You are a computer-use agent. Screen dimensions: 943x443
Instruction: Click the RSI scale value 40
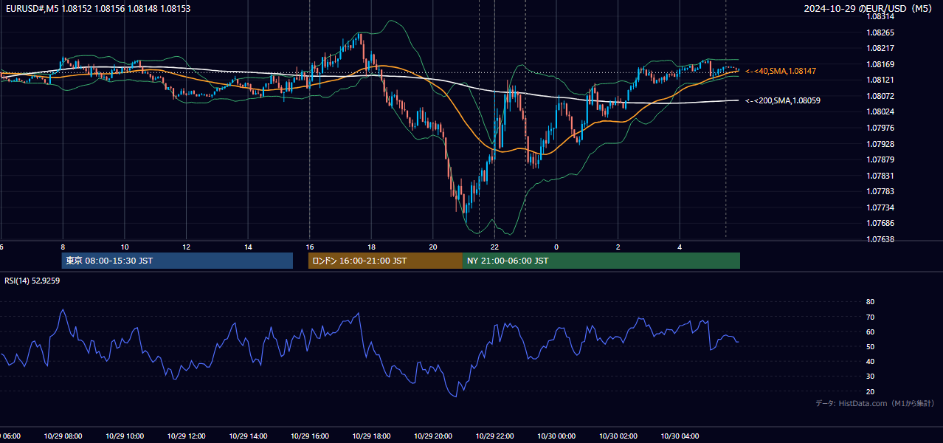[x=870, y=361]
